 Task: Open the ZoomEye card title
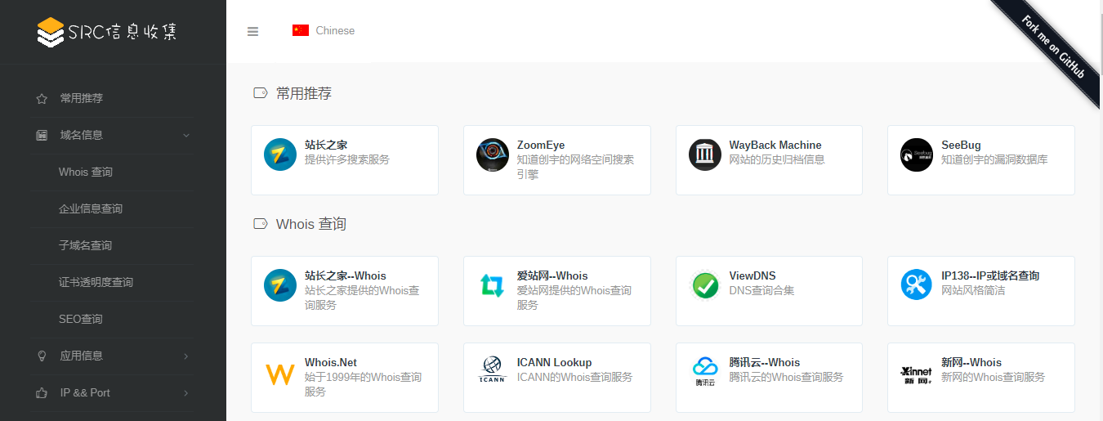point(541,145)
